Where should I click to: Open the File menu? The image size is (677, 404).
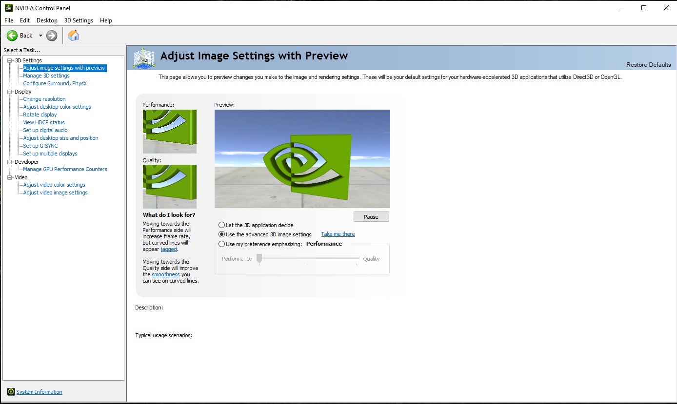9,20
